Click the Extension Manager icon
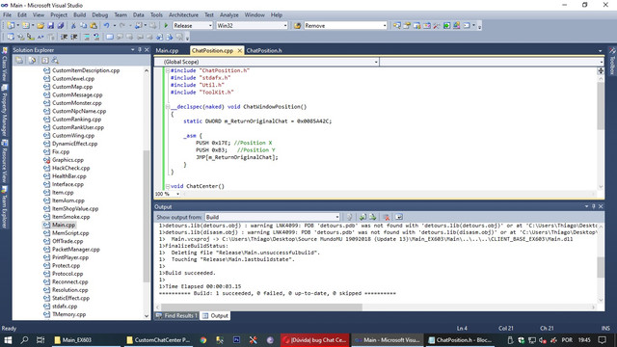Image resolution: width=617 pixels, height=347 pixels. click(x=457, y=26)
